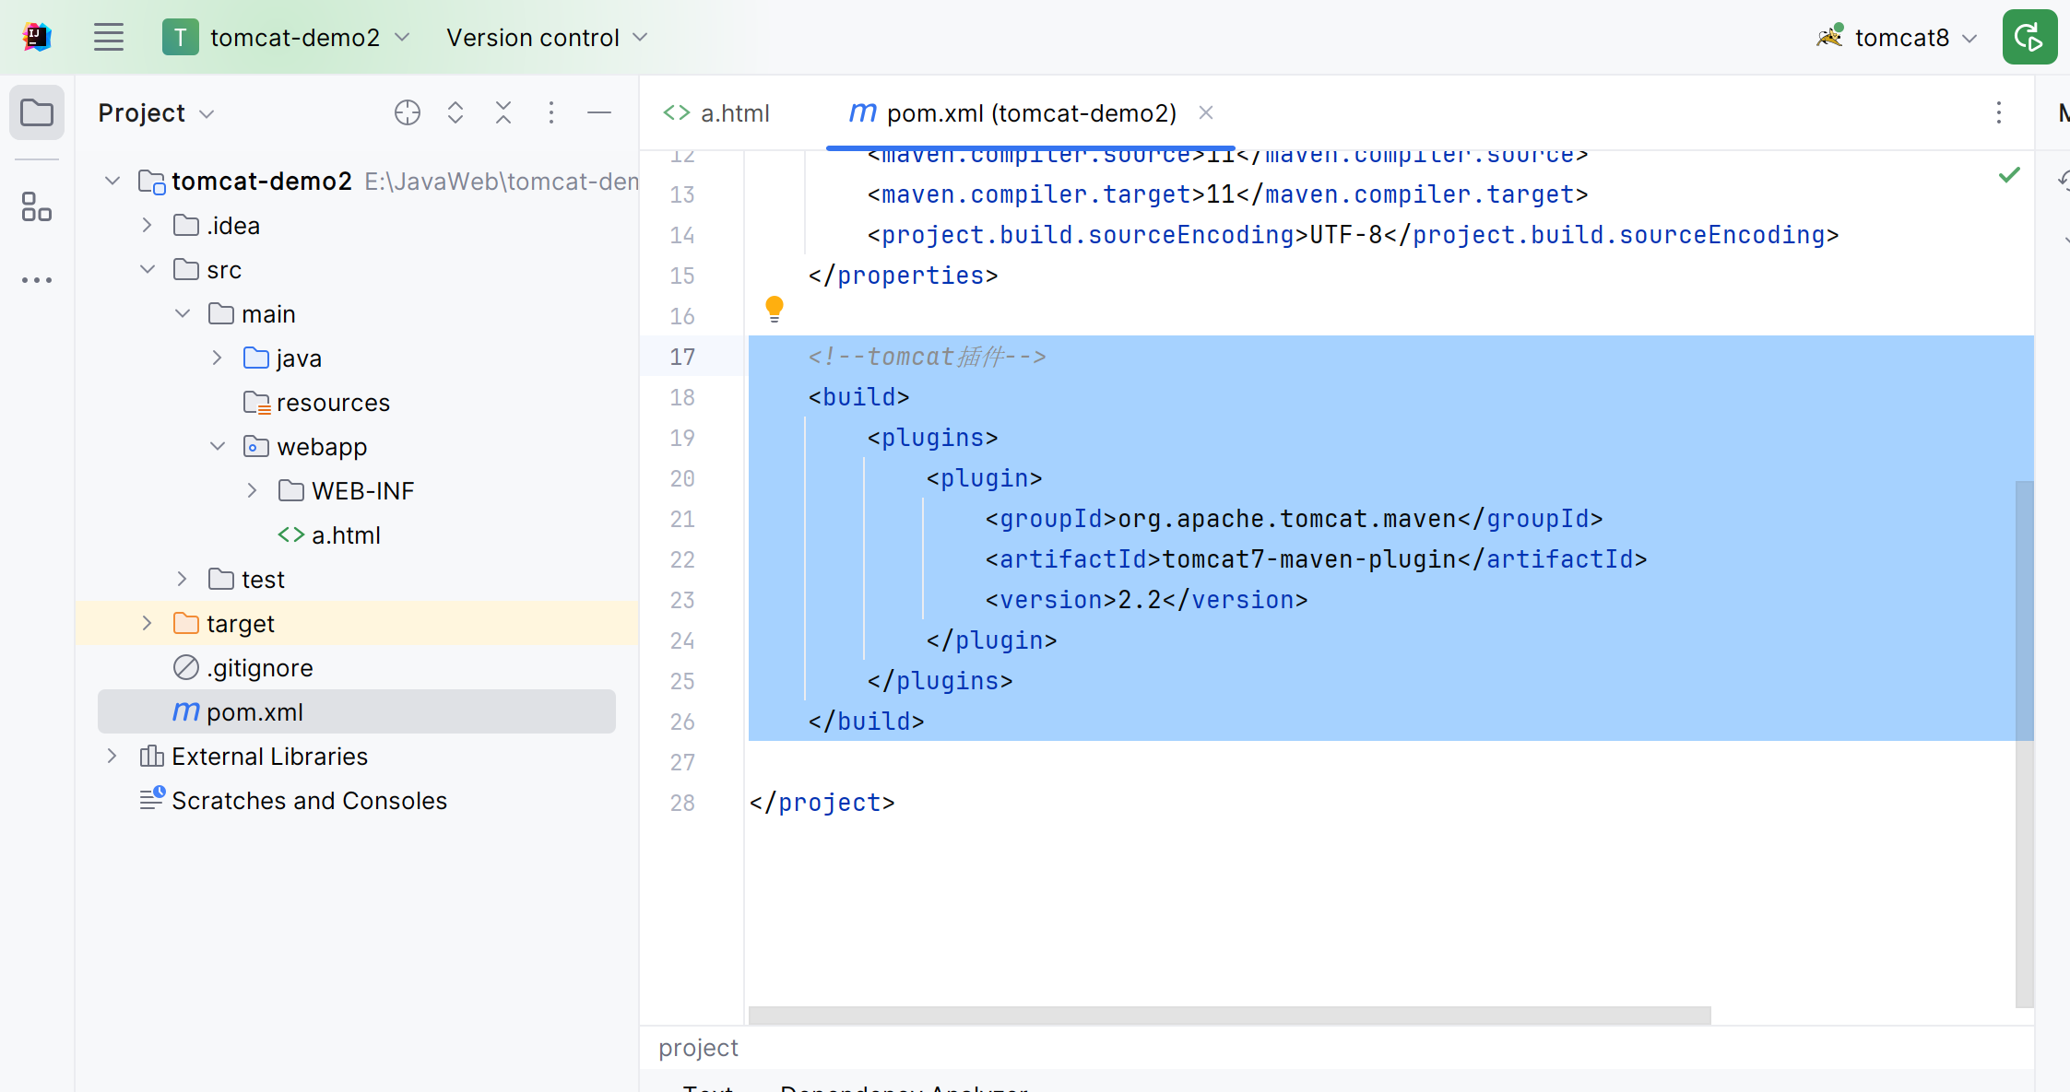Collapse the webapp folder
2070x1092 pixels.
218,447
